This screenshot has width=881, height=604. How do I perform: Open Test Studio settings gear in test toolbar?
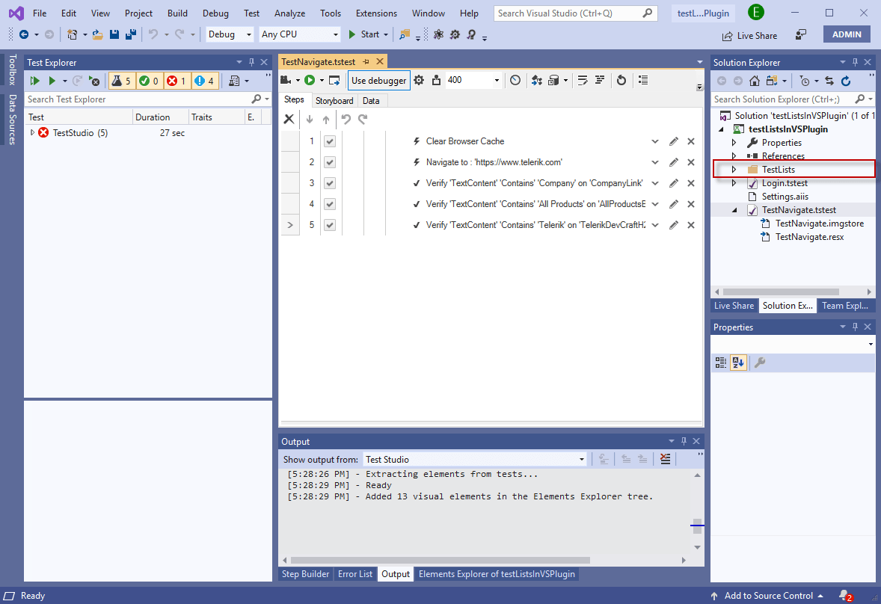pyautogui.click(x=418, y=80)
